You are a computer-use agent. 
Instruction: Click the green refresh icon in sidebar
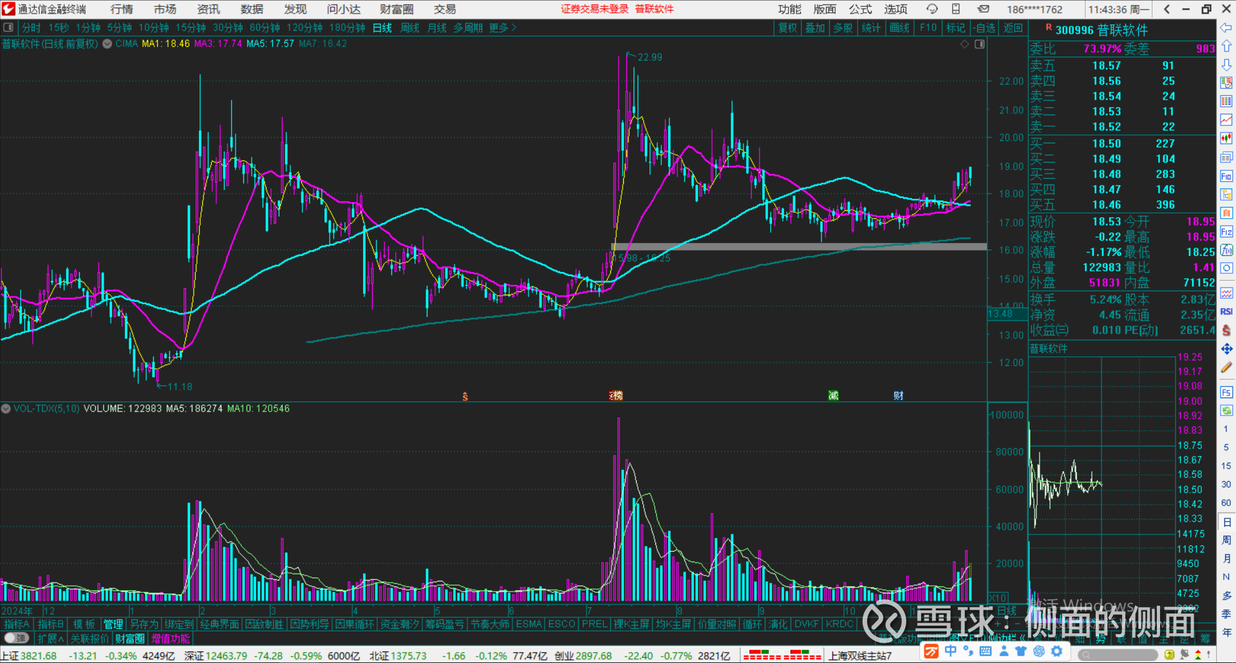(x=1226, y=410)
